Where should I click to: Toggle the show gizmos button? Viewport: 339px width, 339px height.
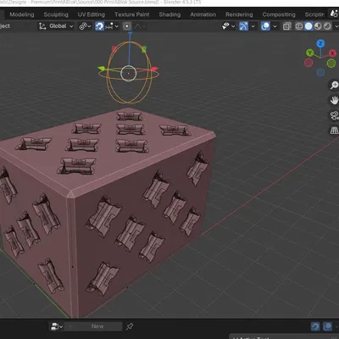click(x=243, y=26)
